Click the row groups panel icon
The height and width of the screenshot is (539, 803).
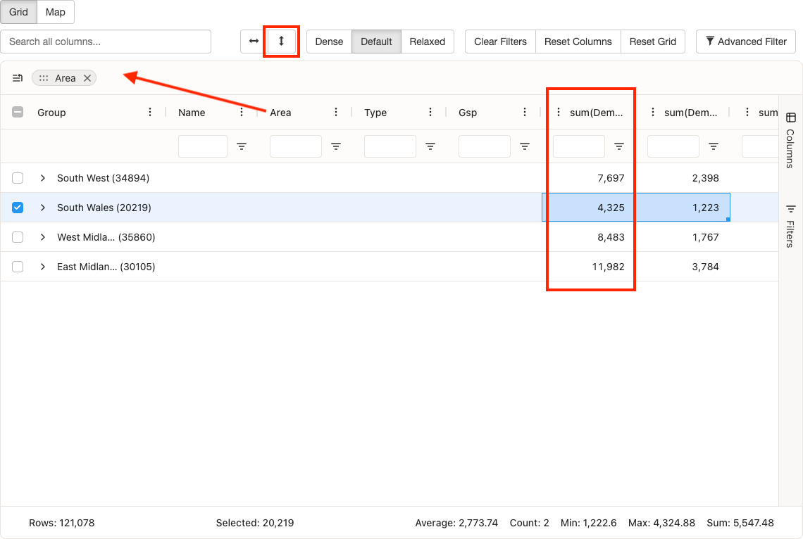[x=17, y=77]
